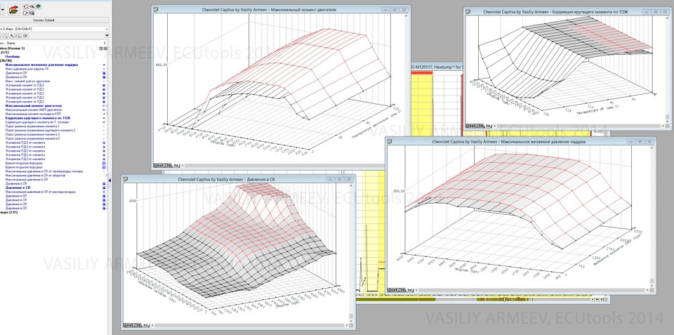Switch to Text tab in 'давление наддува' window

tap(394, 290)
